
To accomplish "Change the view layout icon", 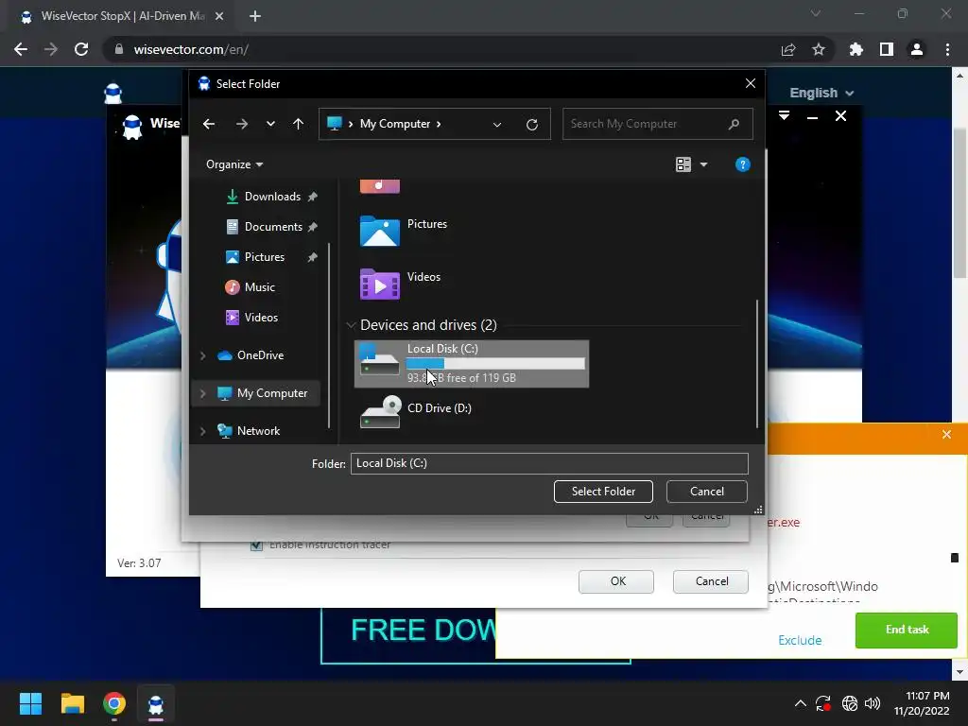I will [683, 164].
